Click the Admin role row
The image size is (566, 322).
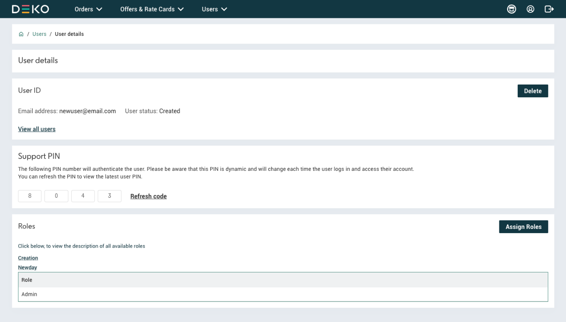(283, 294)
